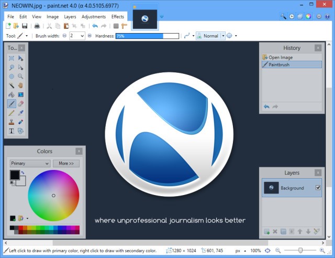
Task: Open the Layers menu
Action: (70, 17)
